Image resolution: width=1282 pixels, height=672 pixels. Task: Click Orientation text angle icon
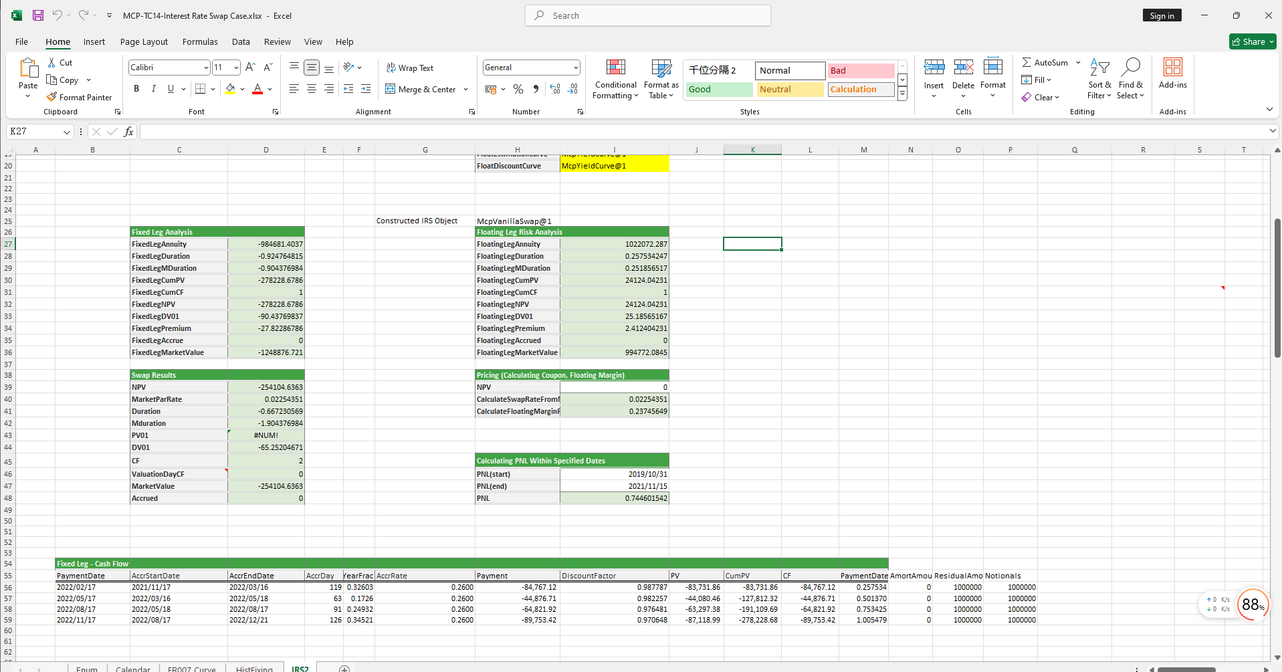[x=348, y=67]
